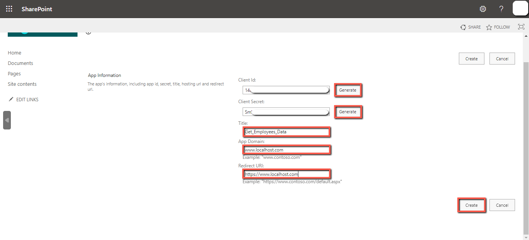Click the 'Redirect URI:' label
This screenshot has height=240, width=529.
(x=251, y=165)
